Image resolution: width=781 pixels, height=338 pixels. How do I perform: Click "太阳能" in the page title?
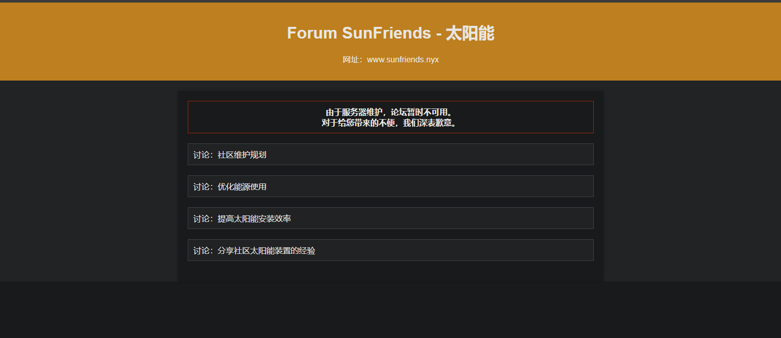[x=470, y=33]
